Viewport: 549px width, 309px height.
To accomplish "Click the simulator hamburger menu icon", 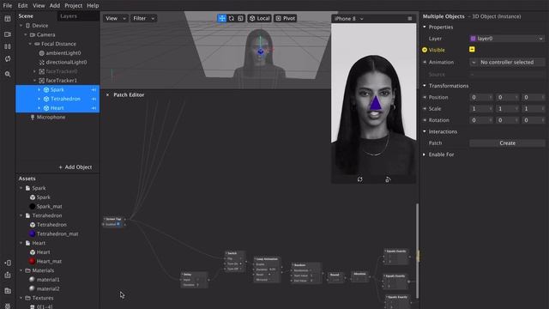I will click(410, 19).
